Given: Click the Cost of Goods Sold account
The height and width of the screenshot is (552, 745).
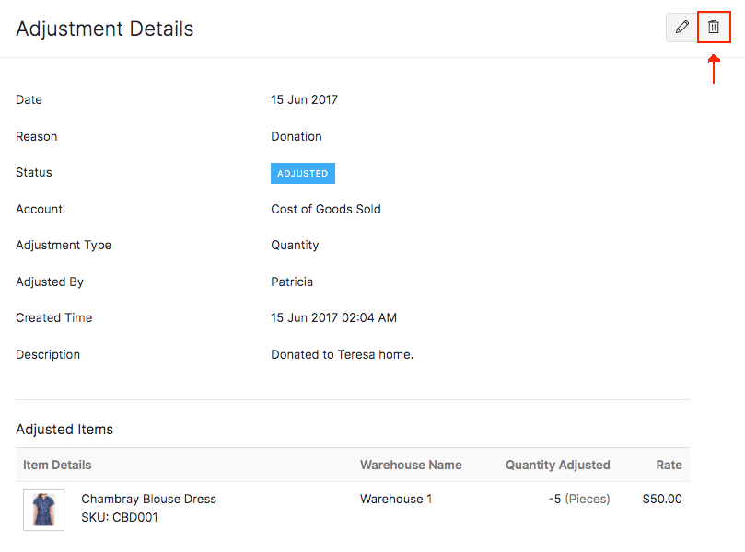Looking at the screenshot, I should [x=325, y=209].
